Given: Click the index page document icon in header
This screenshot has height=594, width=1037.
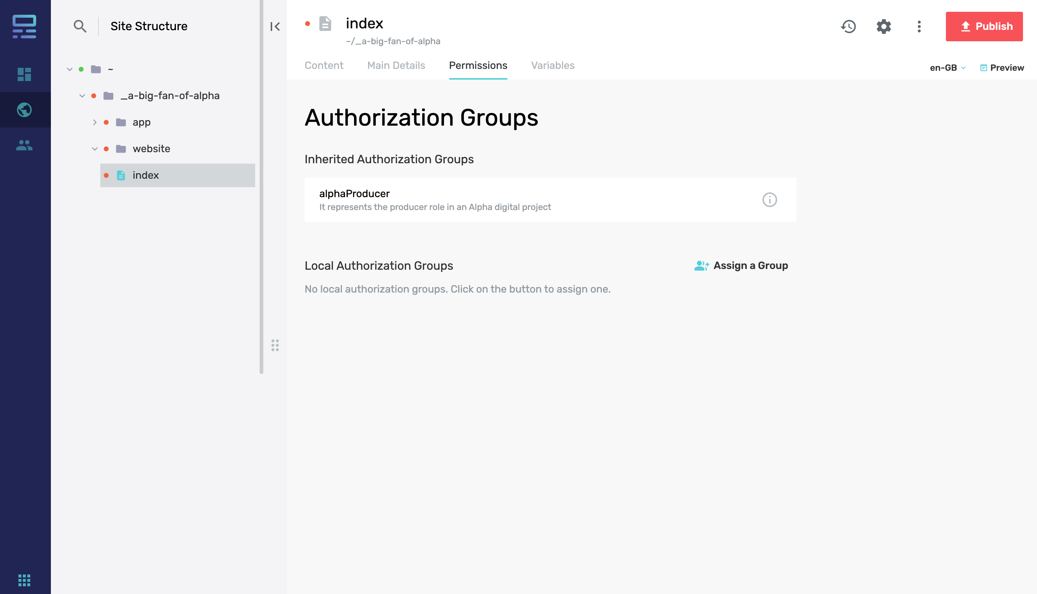Looking at the screenshot, I should [x=325, y=24].
